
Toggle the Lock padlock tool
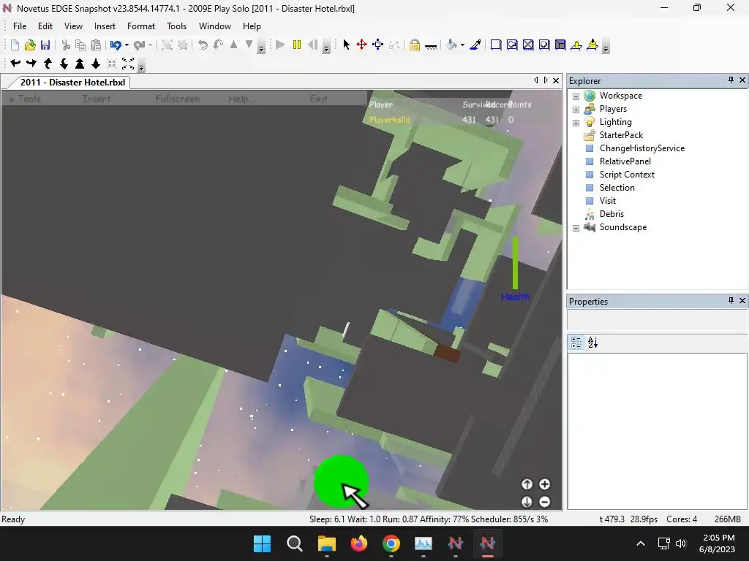coord(415,45)
